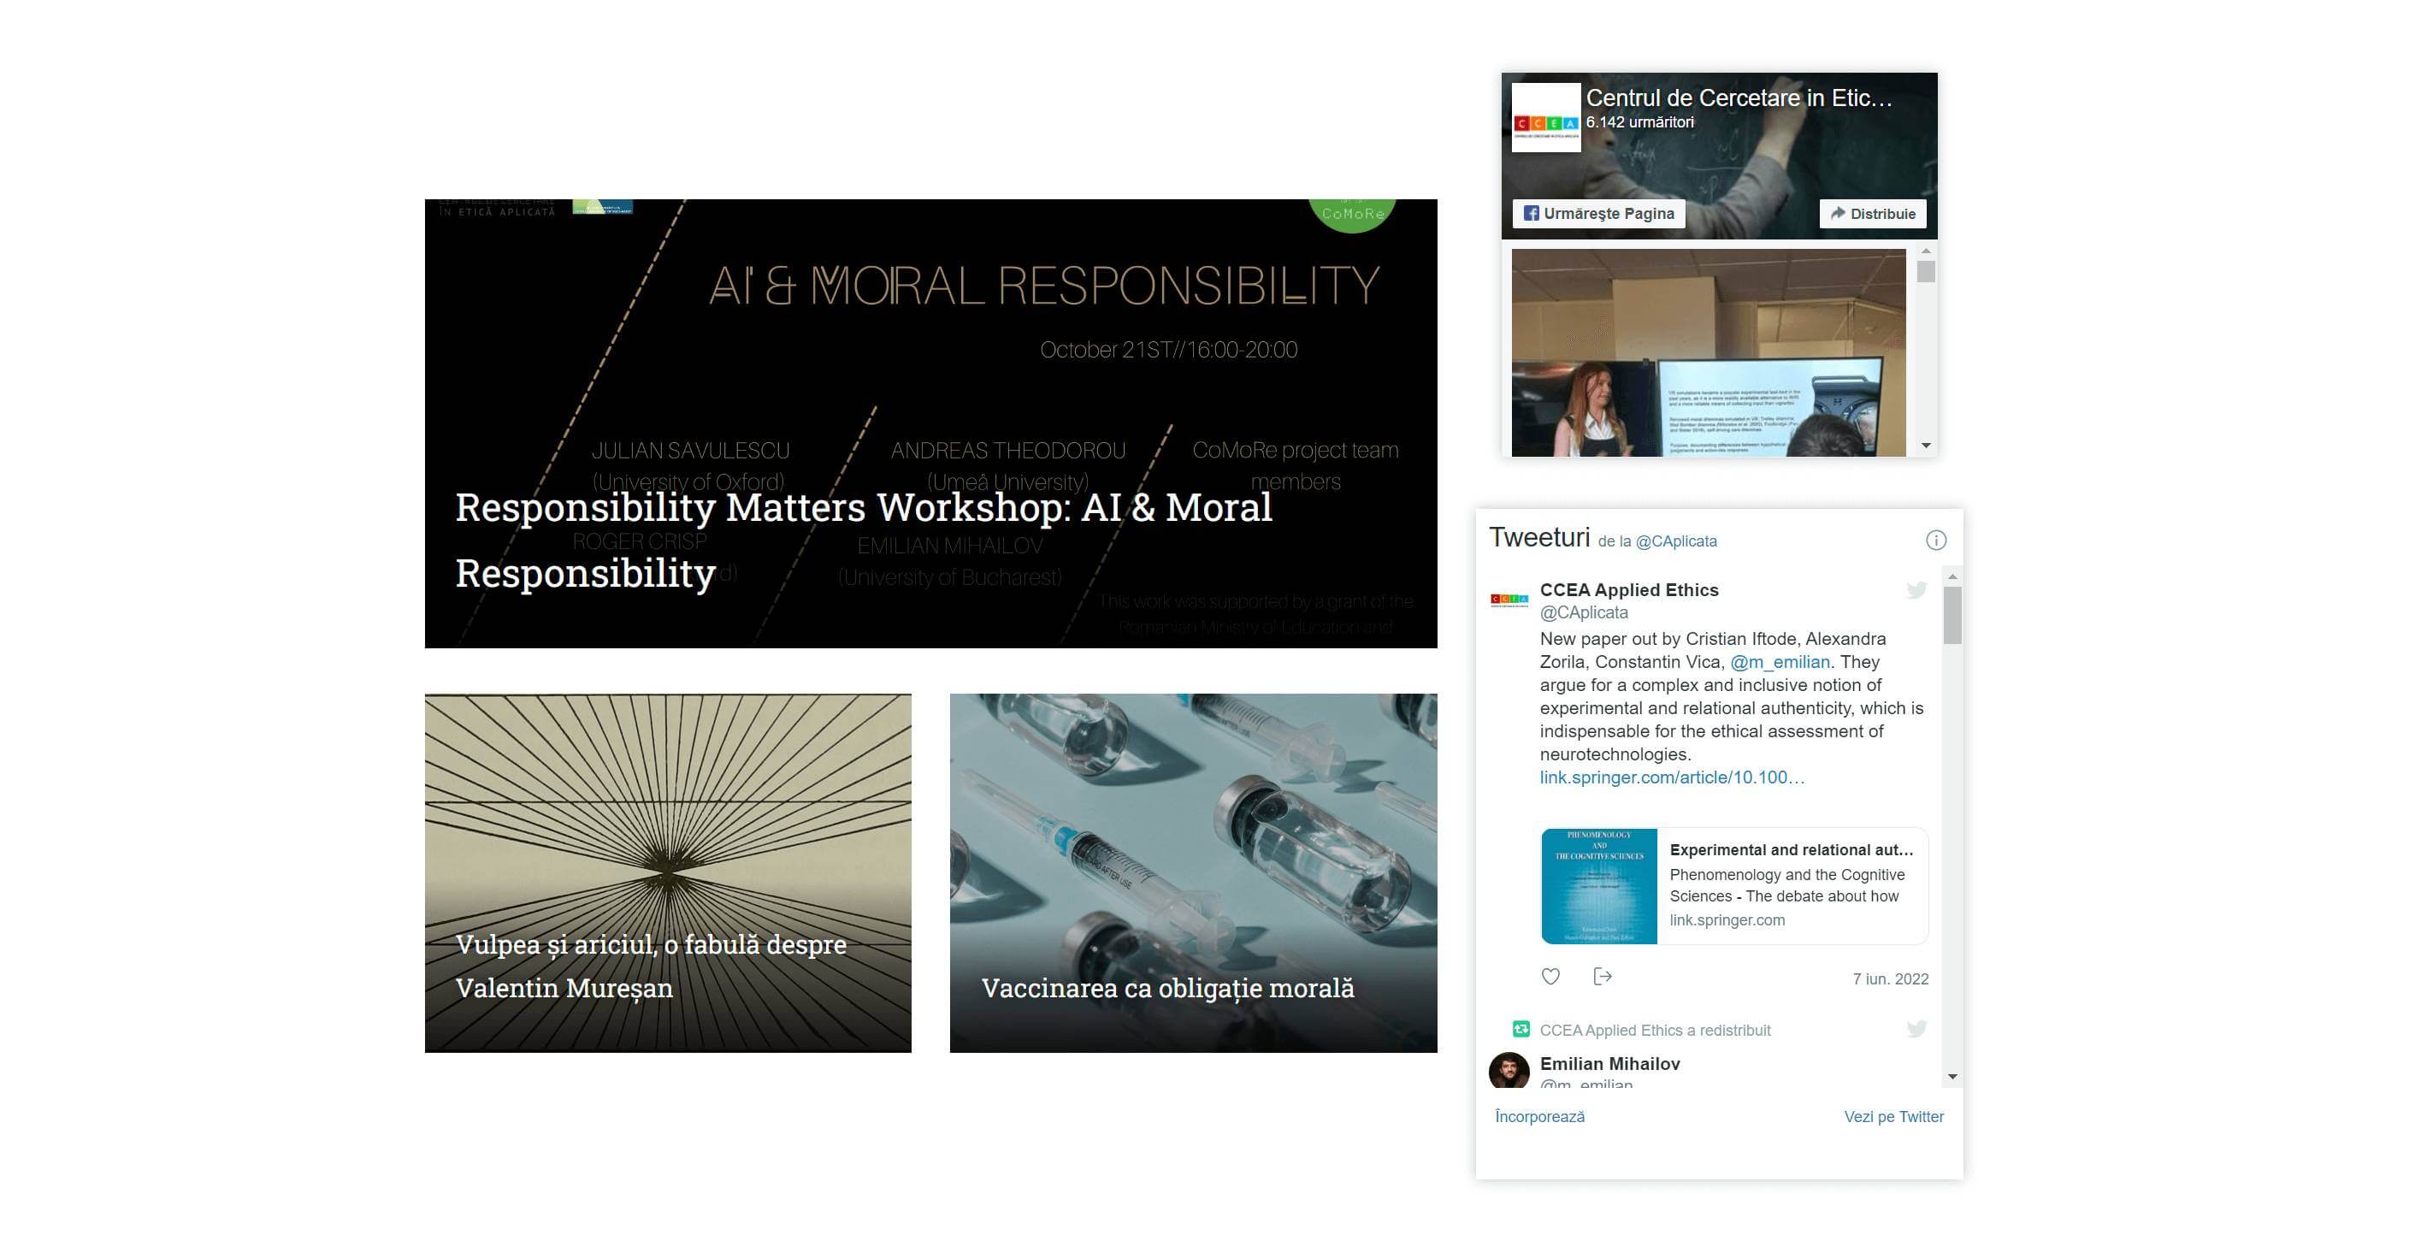The height and width of the screenshot is (1247, 2421).
Task: Open Vaccinarea ca obligație morală article
Action: pos(1193,873)
